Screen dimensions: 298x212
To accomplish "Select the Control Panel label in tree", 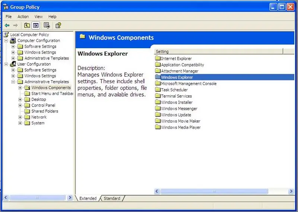I will pos(43,105).
